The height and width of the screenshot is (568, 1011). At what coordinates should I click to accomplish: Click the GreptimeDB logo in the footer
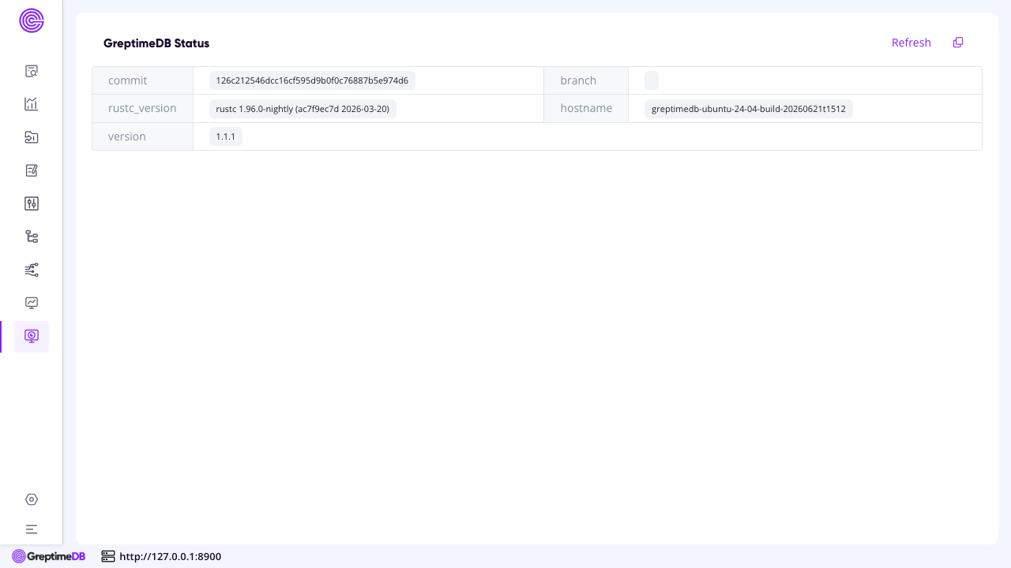click(49, 556)
